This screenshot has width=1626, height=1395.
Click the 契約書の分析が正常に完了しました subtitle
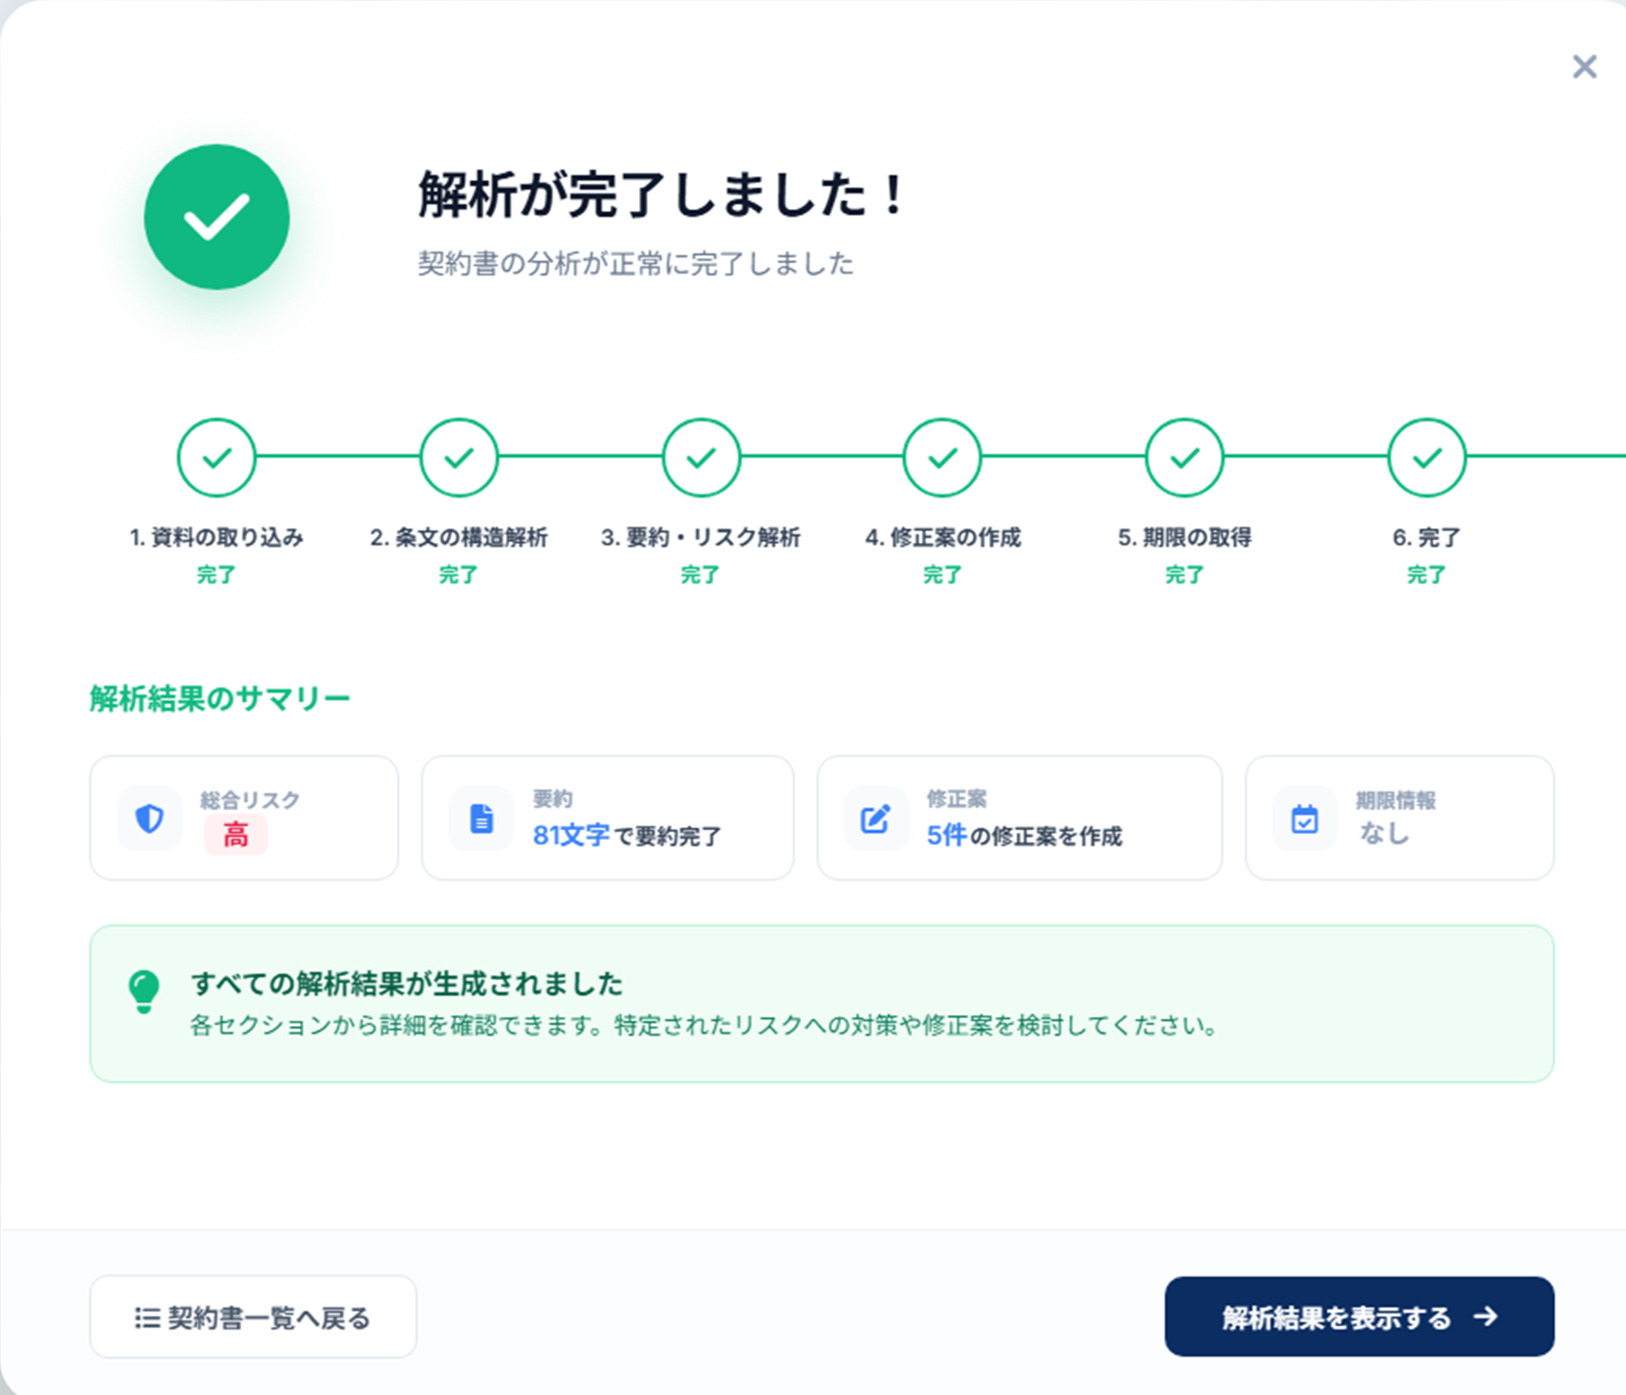point(635,263)
